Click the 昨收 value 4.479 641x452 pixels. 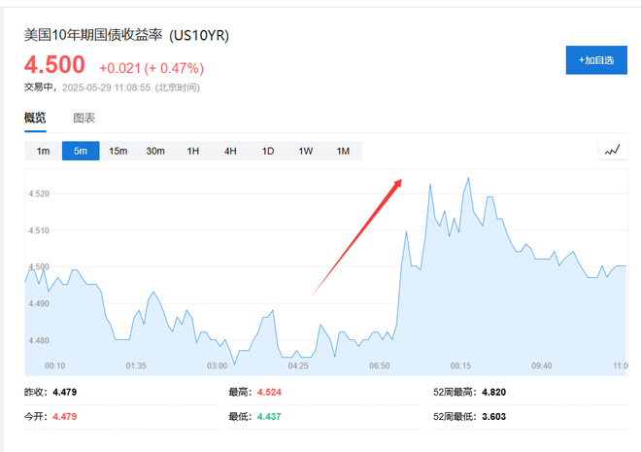tap(65, 392)
